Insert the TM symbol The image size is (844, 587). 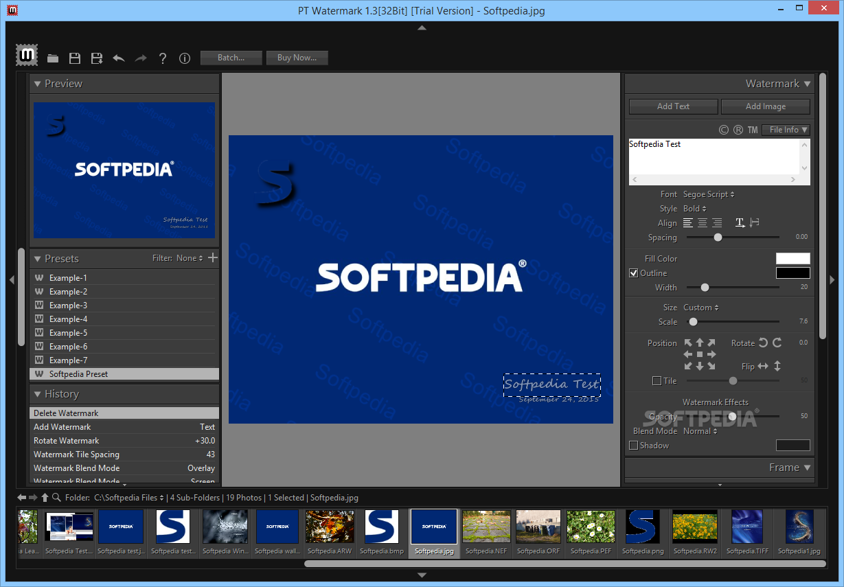click(753, 130)
